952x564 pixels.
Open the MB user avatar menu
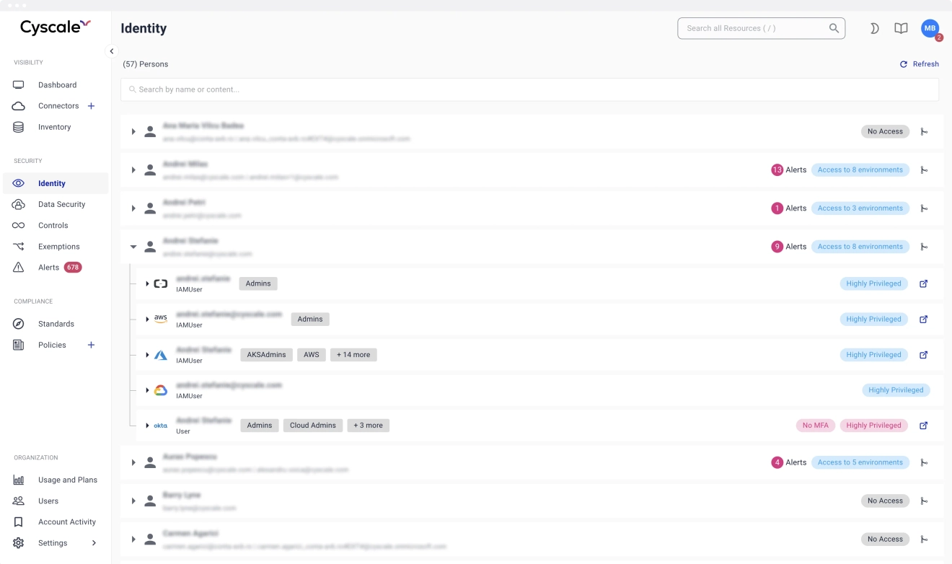pyautogui.click(x=930, y=28)
